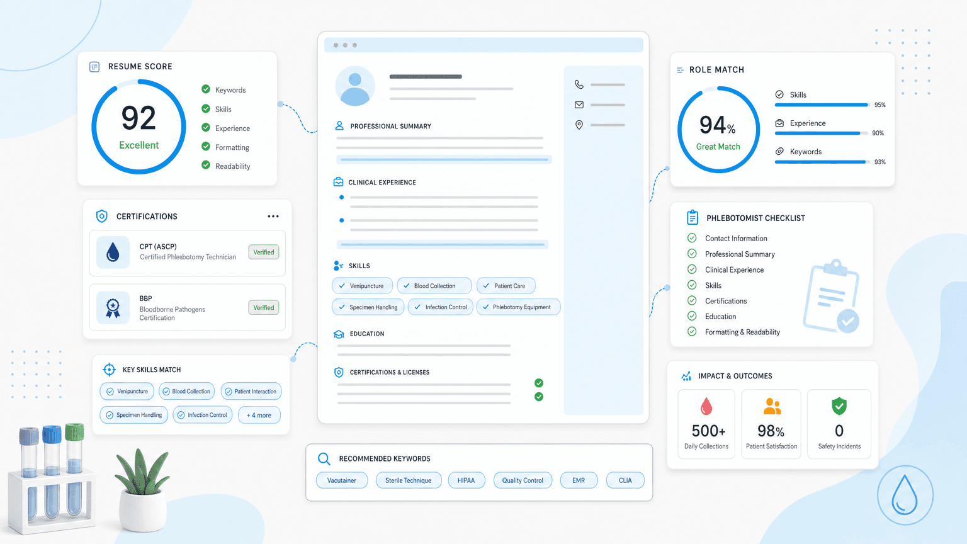
Task: Select the CLIA keyword chip
Action: click(625, 480)
